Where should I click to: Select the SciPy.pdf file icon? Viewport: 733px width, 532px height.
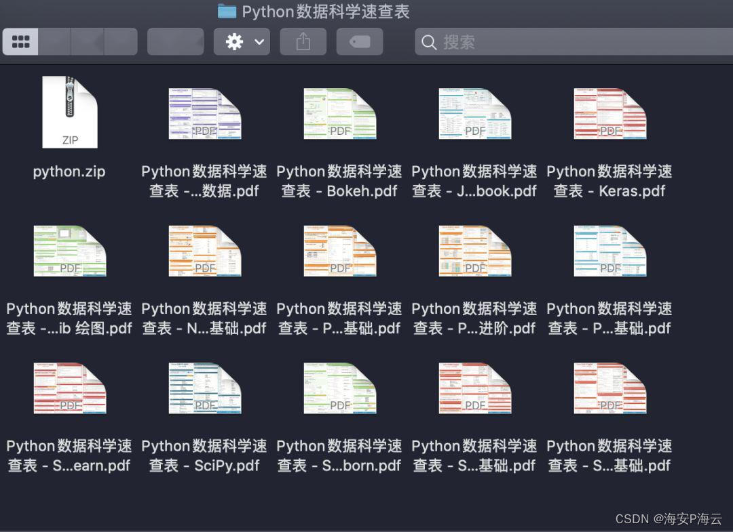[x=205, y=388]
